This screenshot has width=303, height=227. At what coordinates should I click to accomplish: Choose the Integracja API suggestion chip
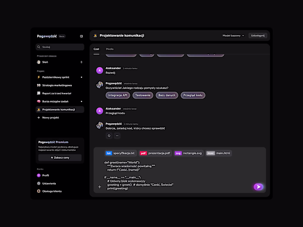(118, 95)
